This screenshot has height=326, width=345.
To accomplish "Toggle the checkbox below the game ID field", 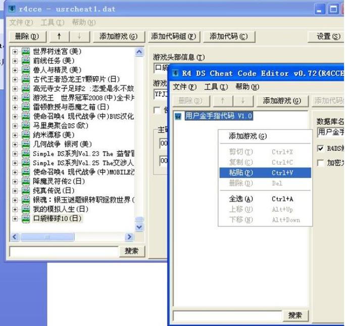I will pyautogui.click(x=157, y=110).
